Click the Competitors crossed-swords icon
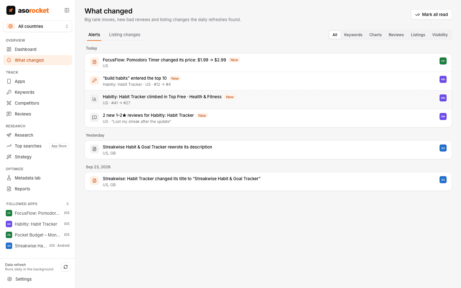The image size is (461, 288). click(9, 103)
